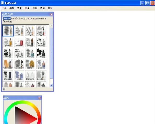Click the brush list scroll-down arrow
This screenshot has height=124, width=155.
pyautogui.click(x=51, y=85)
